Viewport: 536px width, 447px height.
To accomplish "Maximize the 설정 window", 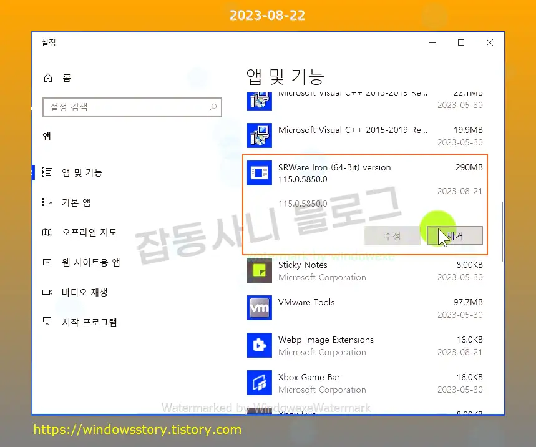I will 461,42.
